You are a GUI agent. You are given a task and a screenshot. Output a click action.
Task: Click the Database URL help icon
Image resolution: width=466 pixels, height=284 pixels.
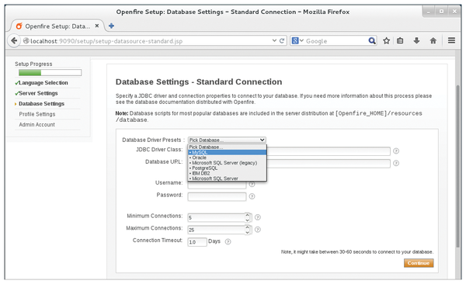point(396,163)
